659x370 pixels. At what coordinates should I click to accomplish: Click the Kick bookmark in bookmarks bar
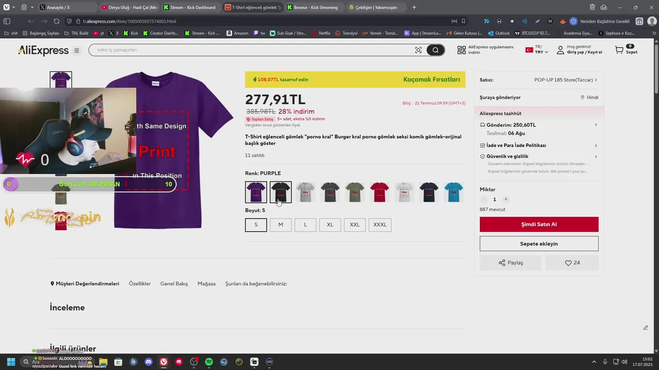131,33
